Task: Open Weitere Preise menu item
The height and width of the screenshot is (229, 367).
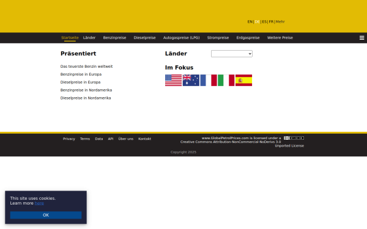Action: point(280,38)
